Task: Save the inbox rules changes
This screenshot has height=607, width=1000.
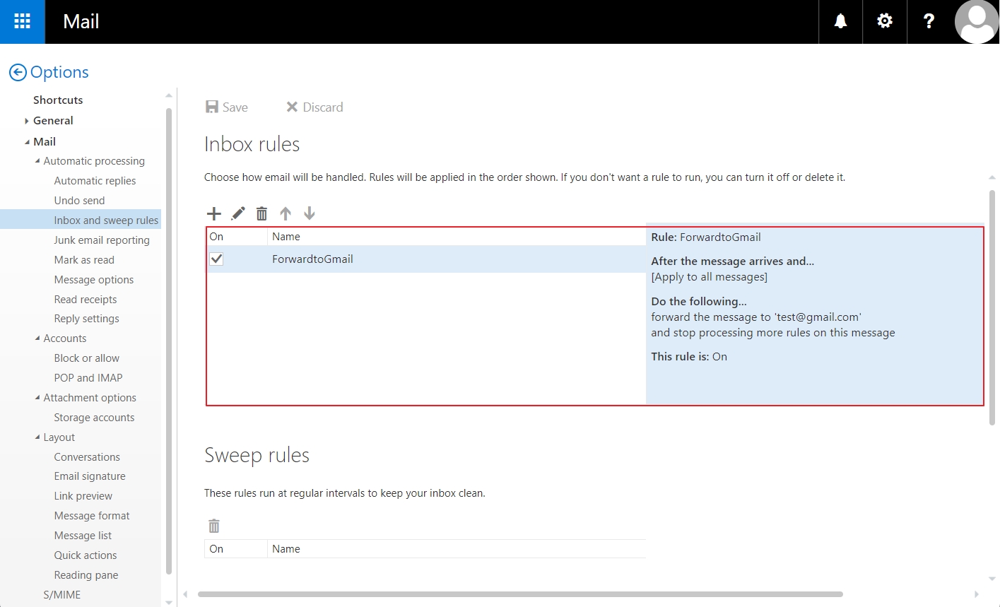Action: 226,107
